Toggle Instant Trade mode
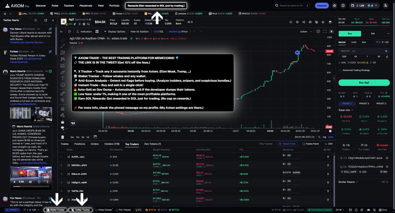Image resolution: width=395 pixels, height=213 pixels. pos(288,144)
